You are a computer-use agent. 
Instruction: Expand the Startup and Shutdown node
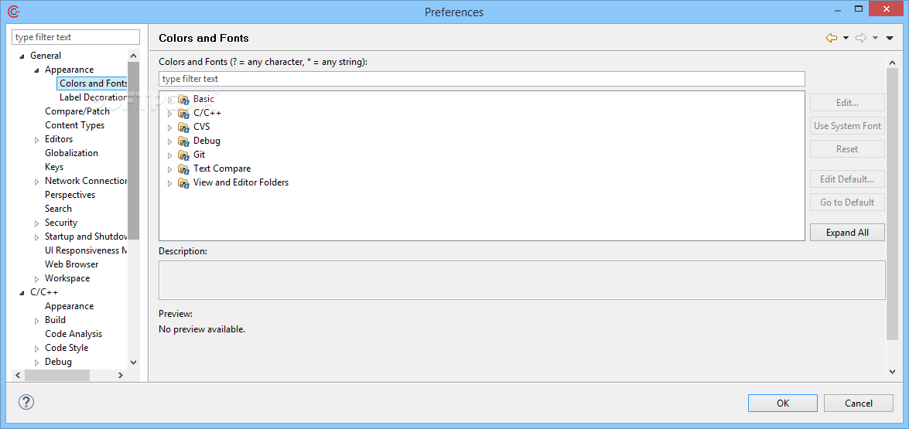[37, 237]
